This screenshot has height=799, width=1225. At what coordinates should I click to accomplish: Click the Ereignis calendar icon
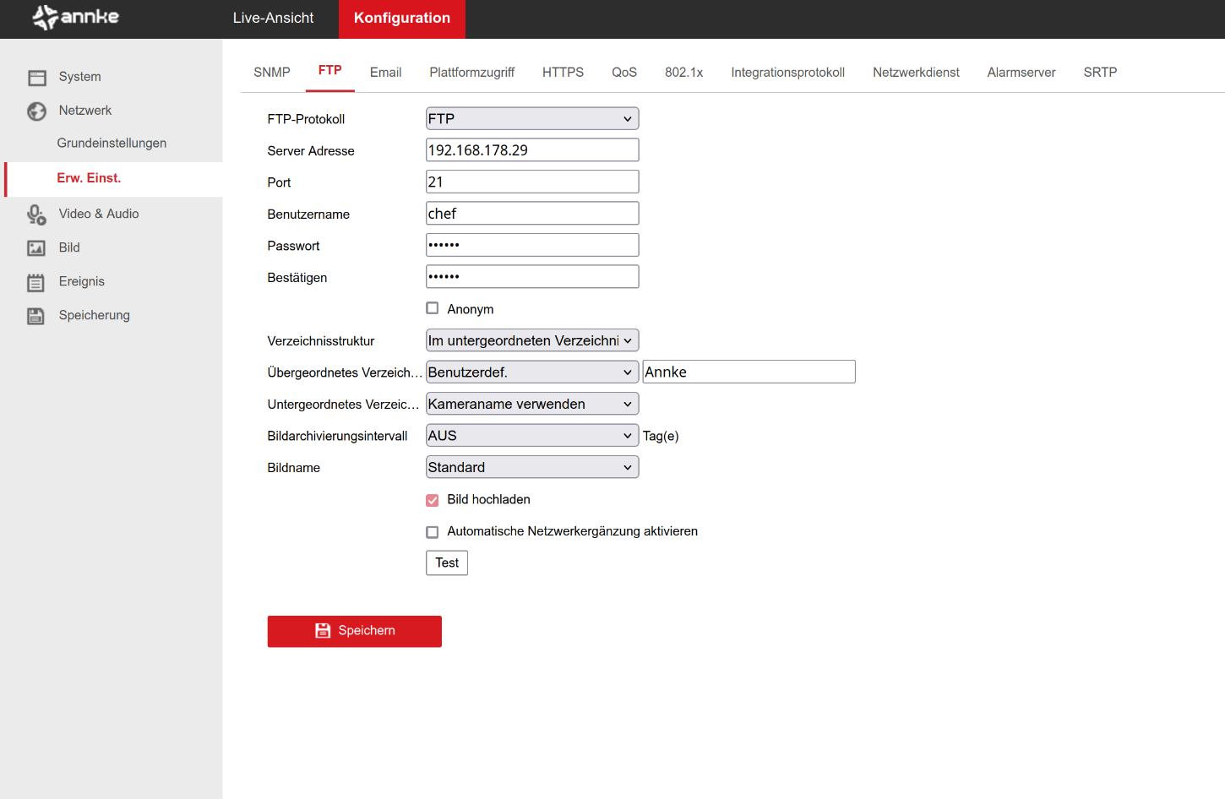coord(36,282)
